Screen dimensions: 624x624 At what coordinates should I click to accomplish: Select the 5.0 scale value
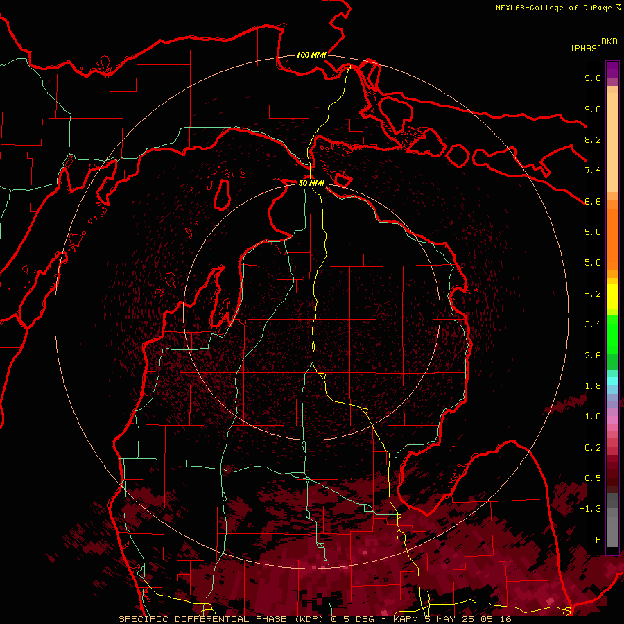(x=593, y=263)
